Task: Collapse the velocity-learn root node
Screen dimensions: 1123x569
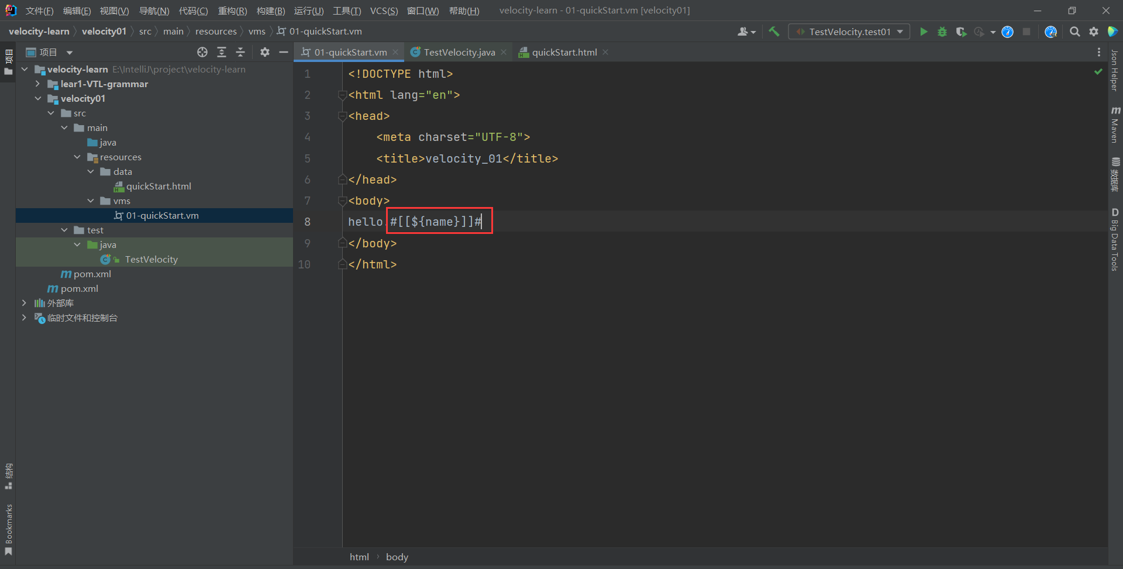Action: pyautogui.click(x=25, y=69)
